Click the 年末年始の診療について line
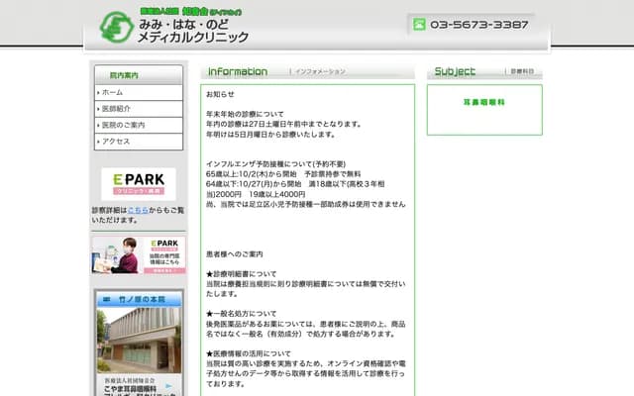Image resolution: width=634 pixels, height=396 pixels. tap(245, 114)
